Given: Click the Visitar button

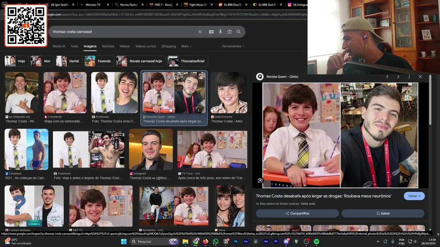Looking at the screenshot, I should pos(414,196).
